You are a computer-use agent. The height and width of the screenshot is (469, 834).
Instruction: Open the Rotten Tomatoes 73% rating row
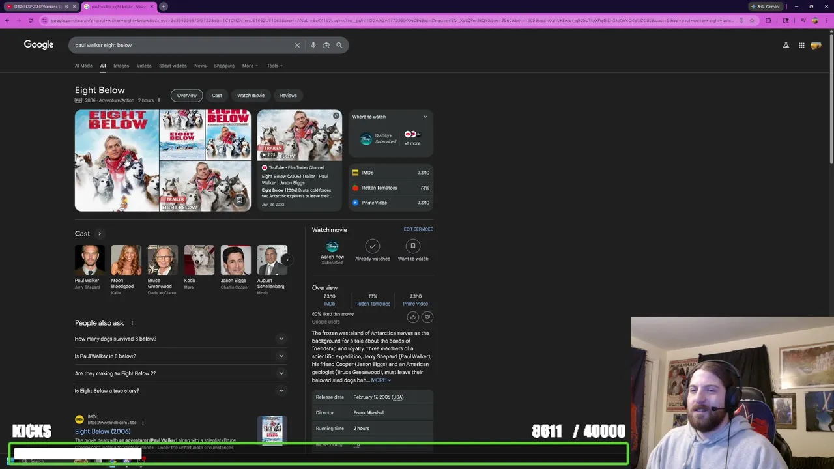(x=391, y=188)
